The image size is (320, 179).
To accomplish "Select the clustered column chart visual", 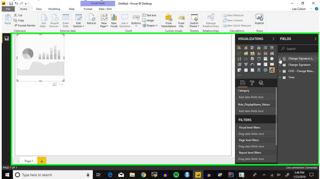I will point(259,48).
